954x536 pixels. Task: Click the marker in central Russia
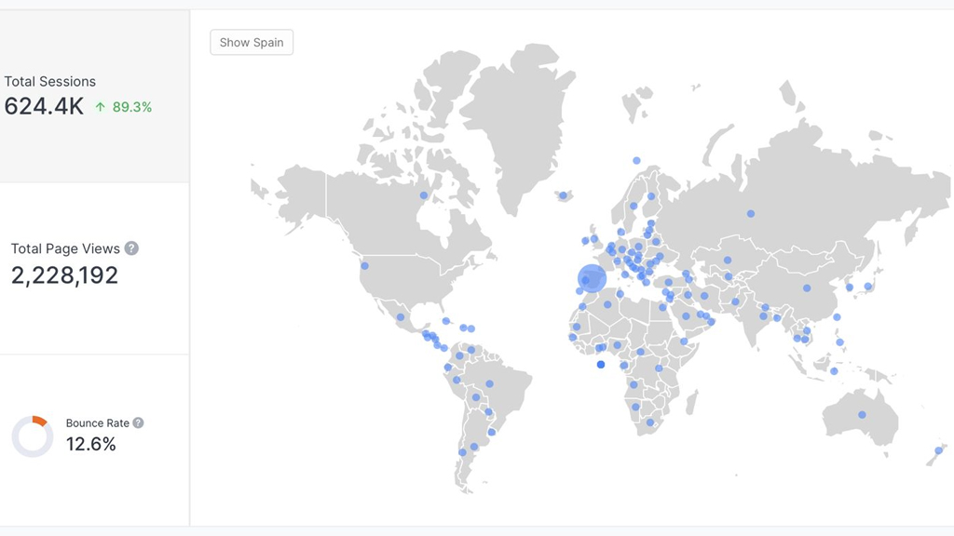point(750,213)
